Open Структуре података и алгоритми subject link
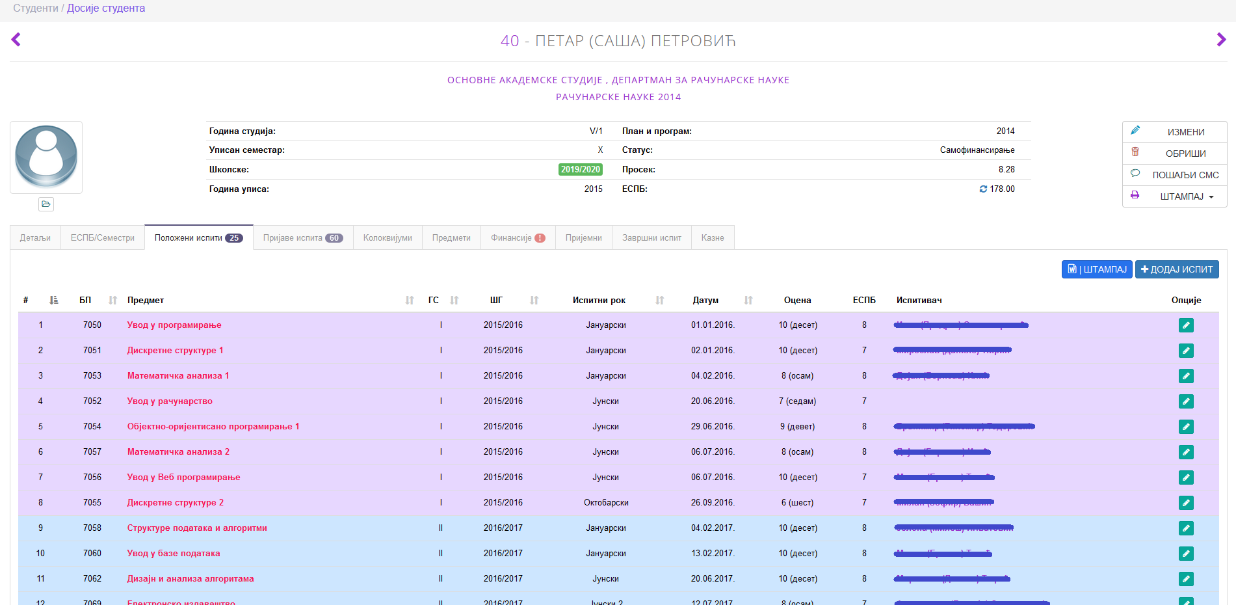 point(197,528)
